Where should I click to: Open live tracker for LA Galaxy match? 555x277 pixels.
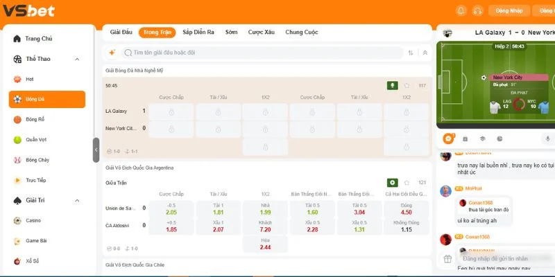pyautogui.click(x=392, y=85)
